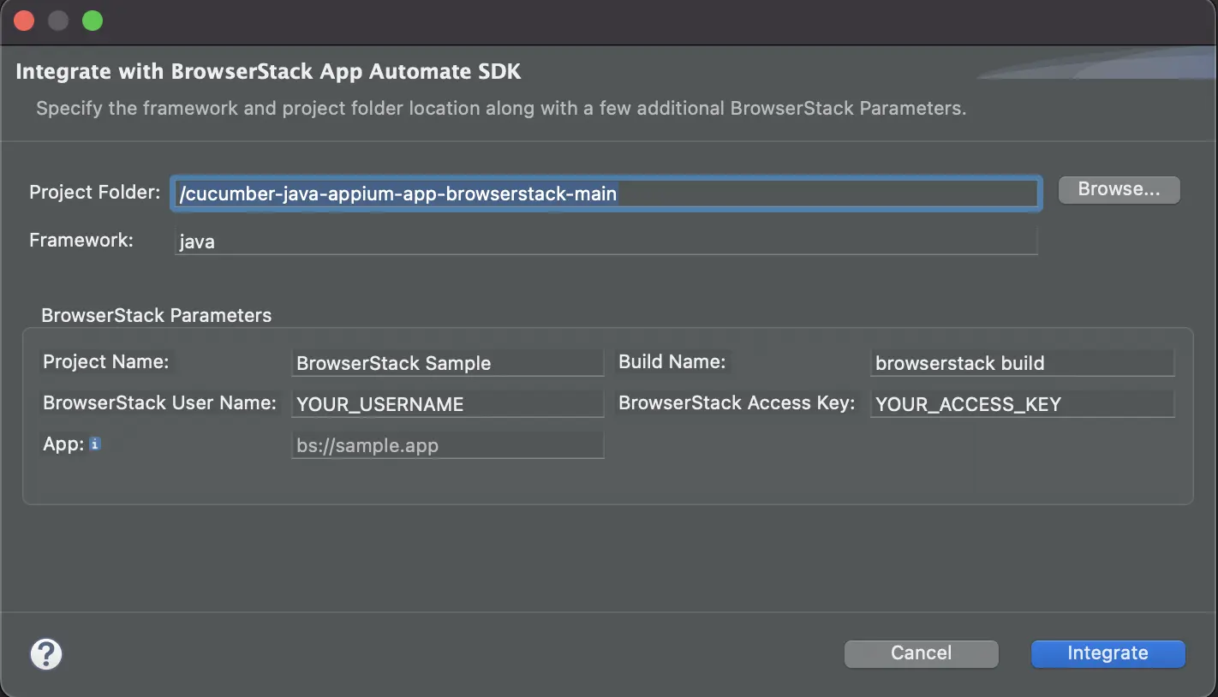The image size is (1218, 697).
Task: Focus the Project Folder path field
Action: pos(606,194)
